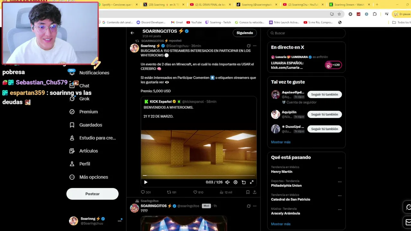Open Soarinng avatar on the Whiterooms post

coord(135,48)
